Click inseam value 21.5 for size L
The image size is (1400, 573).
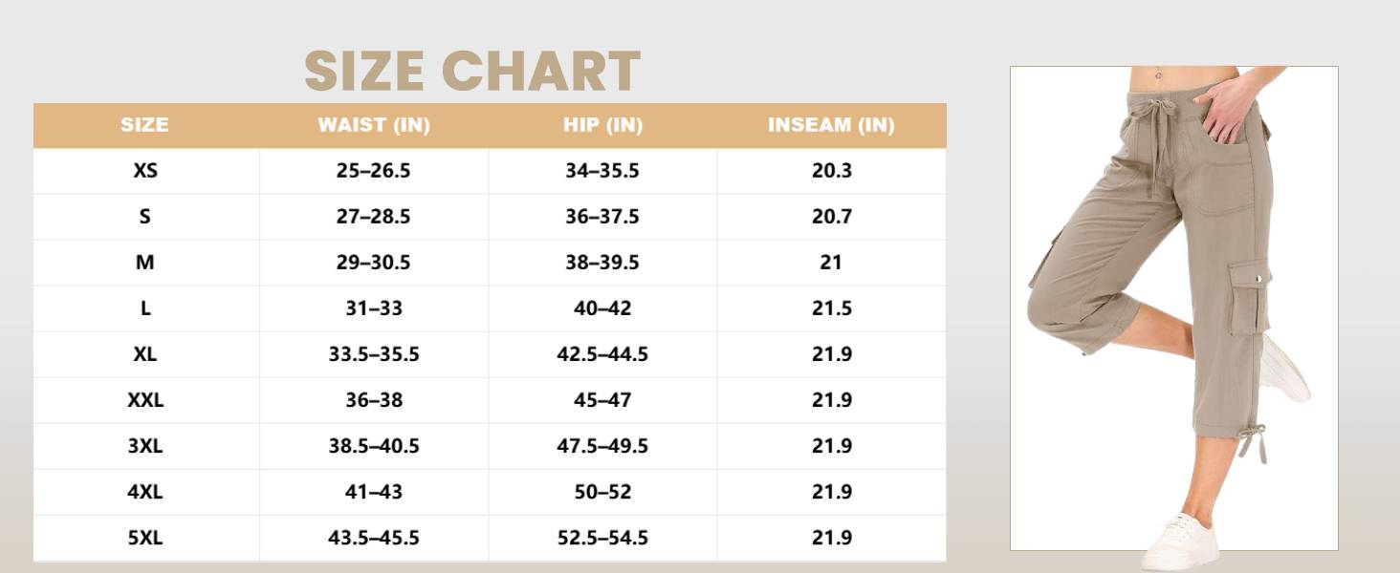tap(832, 308)
